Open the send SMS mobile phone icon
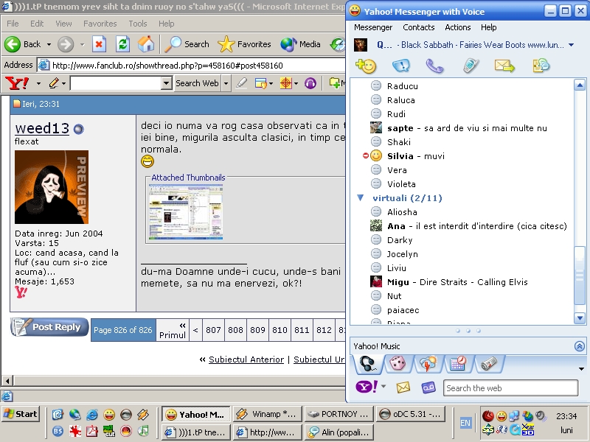The width and height of the screenshot is (590, 442). click(x=471, y=66)
